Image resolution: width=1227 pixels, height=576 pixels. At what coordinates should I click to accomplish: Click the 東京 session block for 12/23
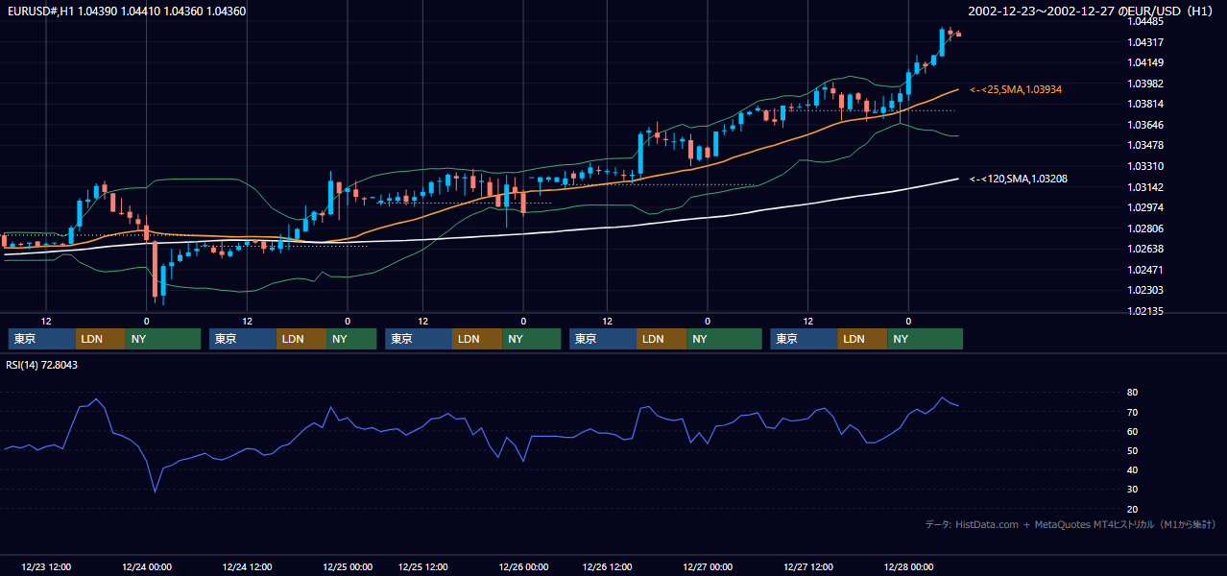41,339
